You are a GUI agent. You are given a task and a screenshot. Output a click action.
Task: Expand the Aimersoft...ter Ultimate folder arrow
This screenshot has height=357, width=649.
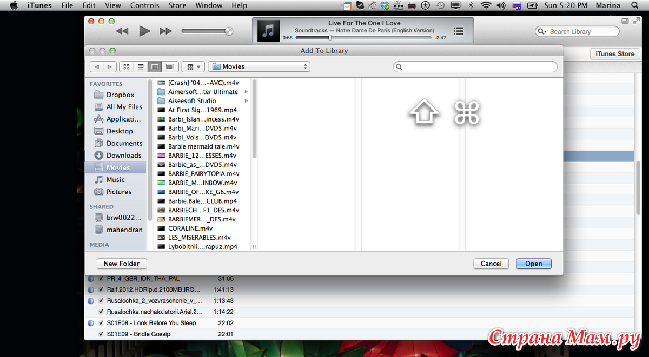click(247, 92)
